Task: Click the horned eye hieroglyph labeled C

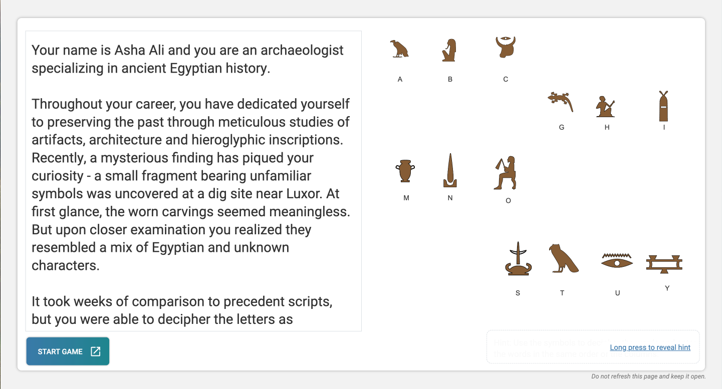Action: [505, 47]
